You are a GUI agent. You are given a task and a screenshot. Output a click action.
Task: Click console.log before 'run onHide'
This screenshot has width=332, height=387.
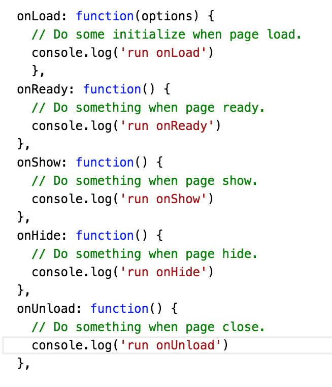tap(72, 273)
